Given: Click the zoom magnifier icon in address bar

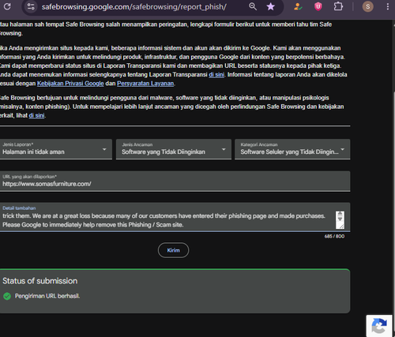Looking at the screenshot, I should [253, 6].
